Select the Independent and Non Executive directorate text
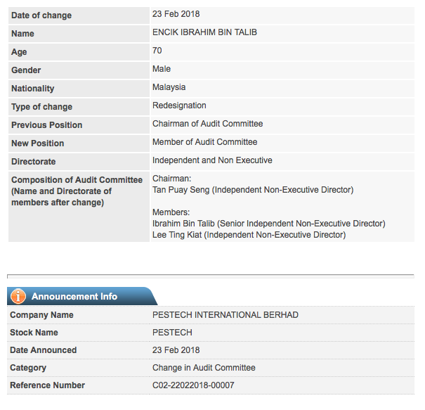 [x=212, y=160]
